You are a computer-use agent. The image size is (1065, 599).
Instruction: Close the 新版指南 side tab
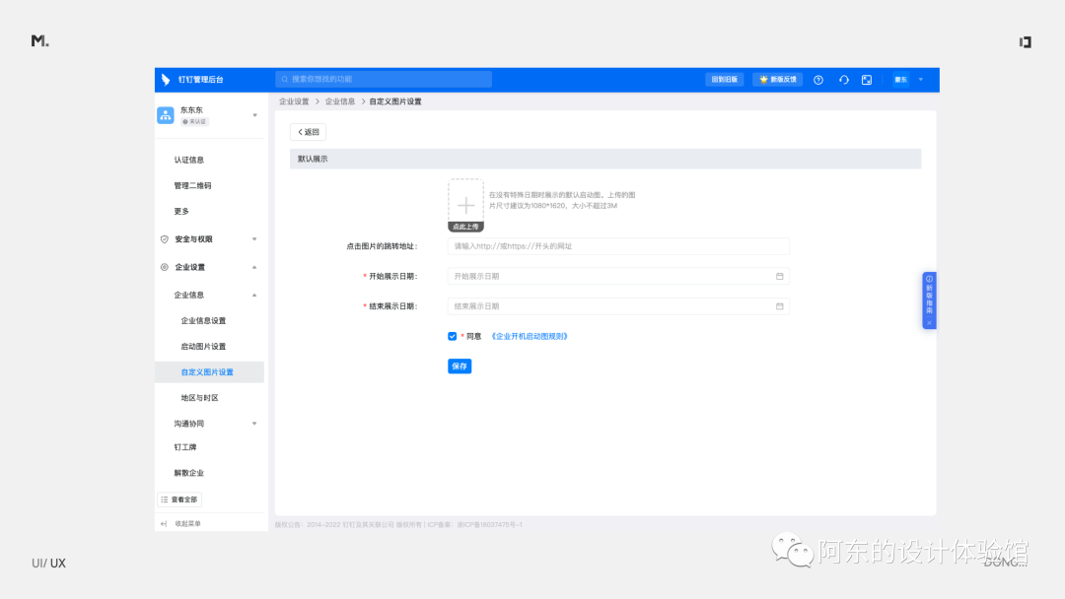[x=929, y=323]
